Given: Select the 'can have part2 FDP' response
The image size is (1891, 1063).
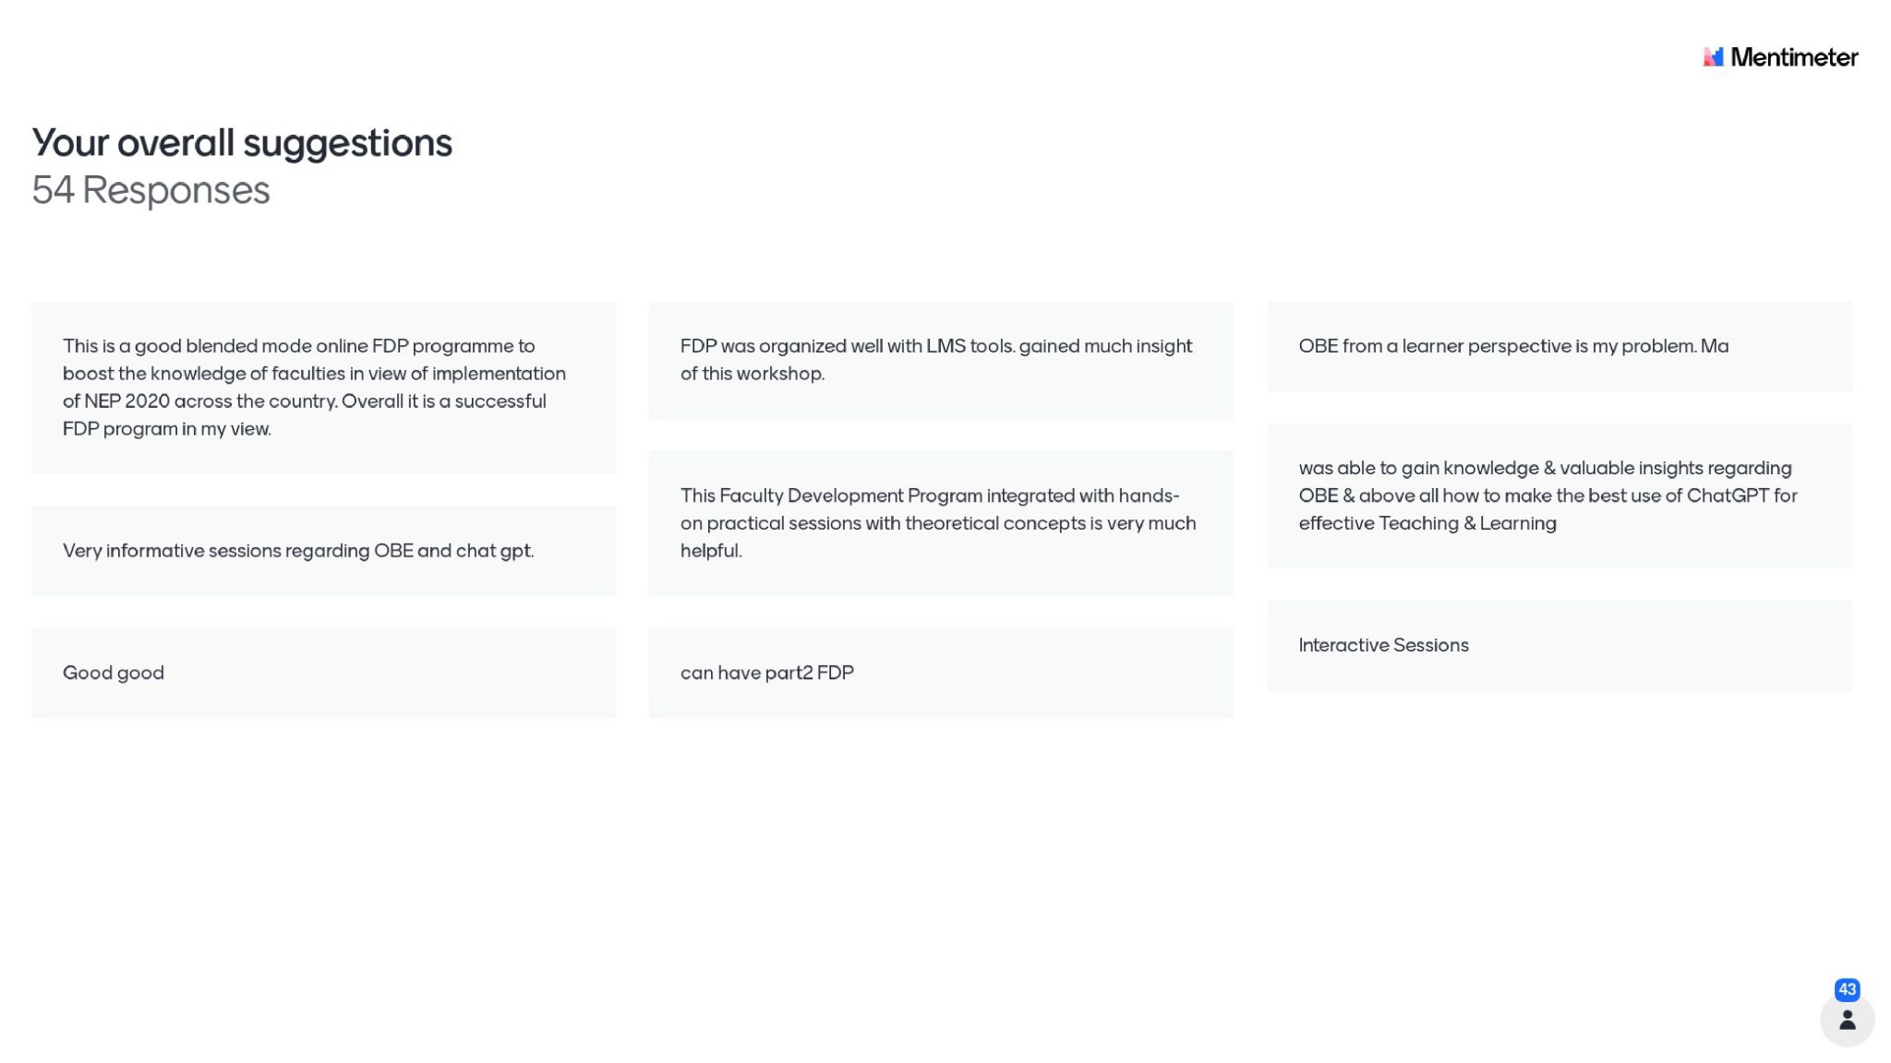Looking at the screenshot, I should coord(940,673).
